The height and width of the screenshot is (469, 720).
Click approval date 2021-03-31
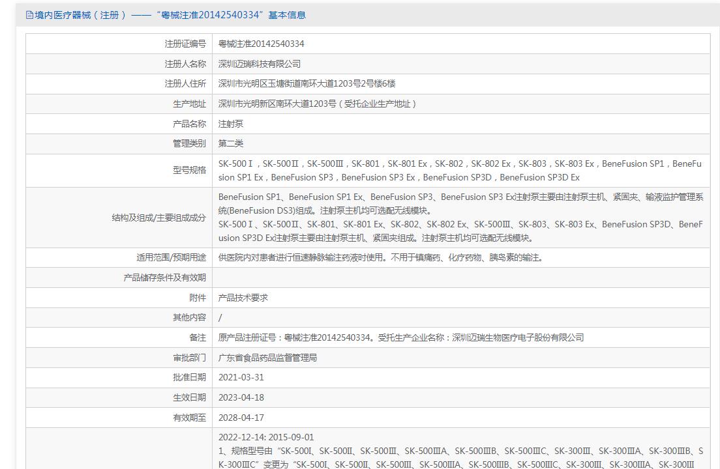241,378
